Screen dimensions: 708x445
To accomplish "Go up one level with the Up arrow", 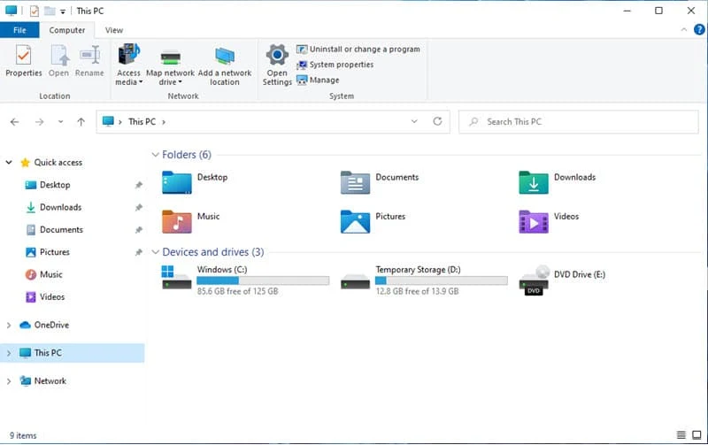I will (81, 122).
